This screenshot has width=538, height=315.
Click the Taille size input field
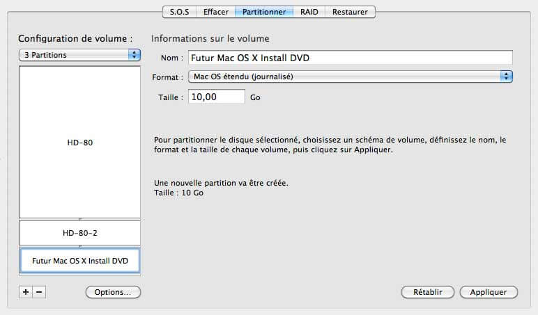point(216,97)
